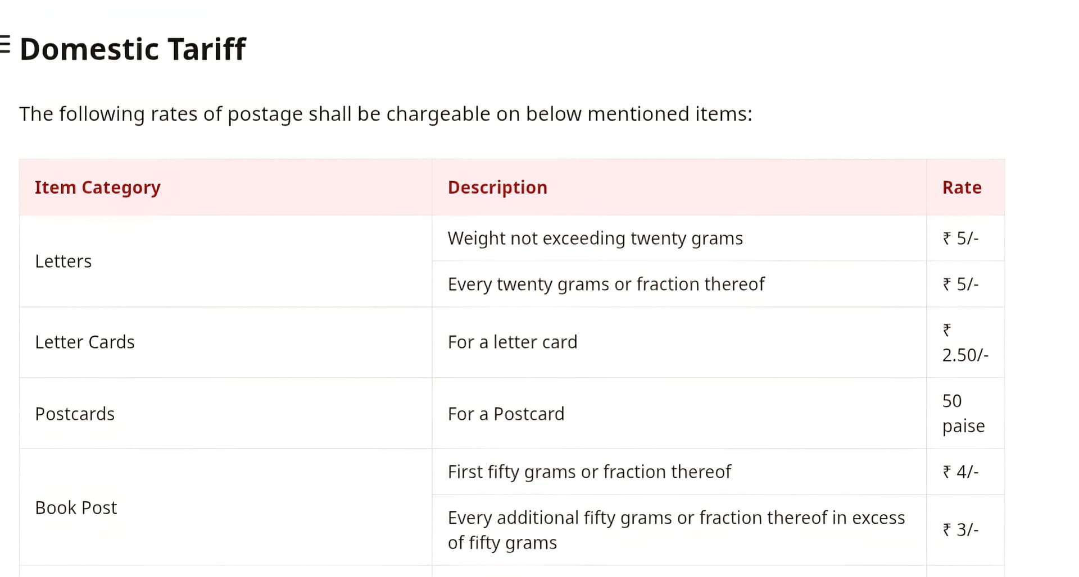Click 'Weight not exceeding twenty grams' description
Viewport: 1079px width, 577px height.
595,239
